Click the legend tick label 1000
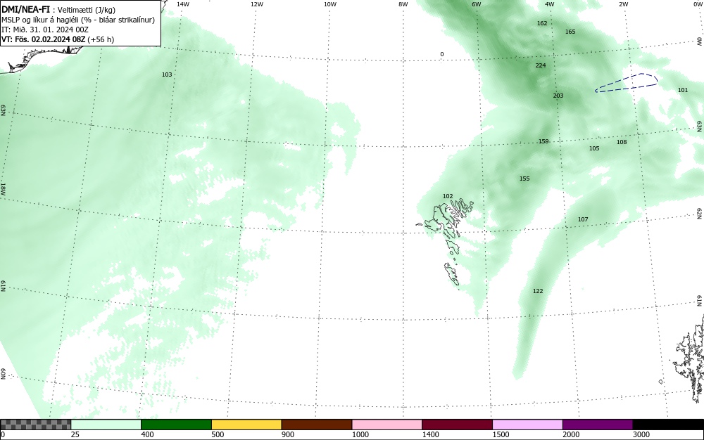Image resolution: width=704 pixels, height=440 pixels. [360, 434]
